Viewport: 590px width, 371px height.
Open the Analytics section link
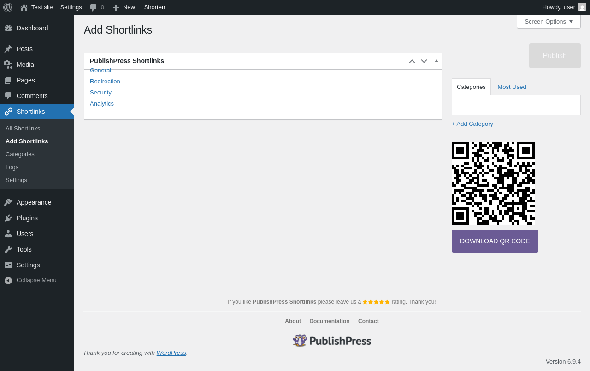[x=102, y=104]
